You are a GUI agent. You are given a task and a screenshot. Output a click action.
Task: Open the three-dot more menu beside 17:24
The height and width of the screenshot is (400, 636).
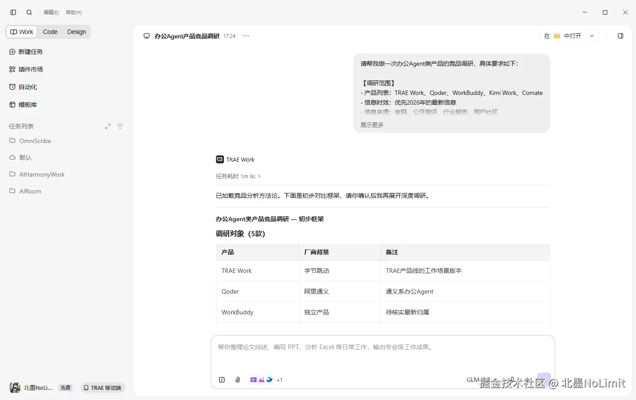pyautogui.click(x=246, y=36)
